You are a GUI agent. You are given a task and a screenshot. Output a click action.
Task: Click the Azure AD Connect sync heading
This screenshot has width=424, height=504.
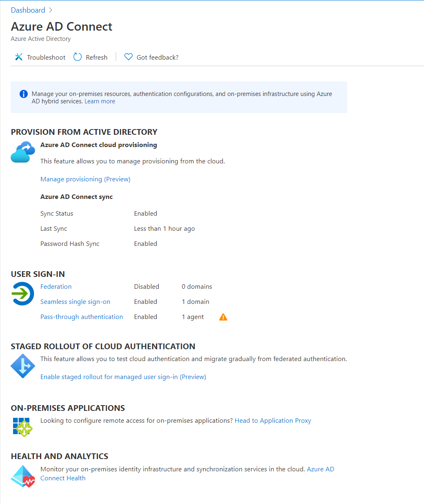[76, 197]
